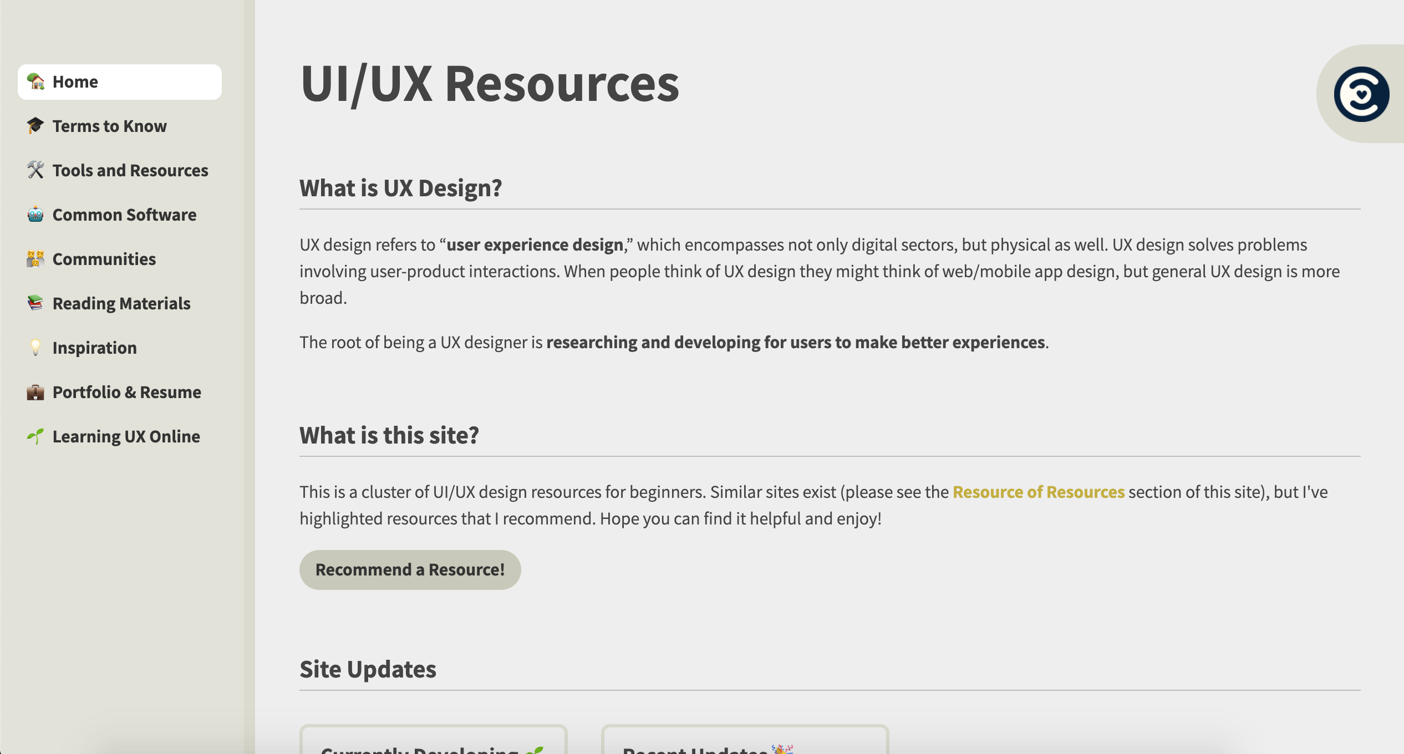Select the briefcase icon for Portfolio & Resume
This screenshot has width=1404, height=754.
tap(35, 392)
